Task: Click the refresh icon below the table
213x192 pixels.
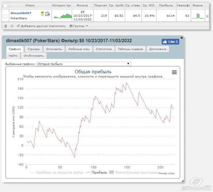Action: pos(12,26)
